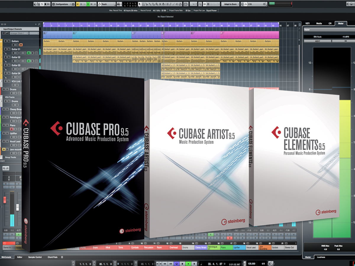This screenshot has height=266, width=355.
Task: Toggle the purple Cycle loop button
Action: click(177, 264)
